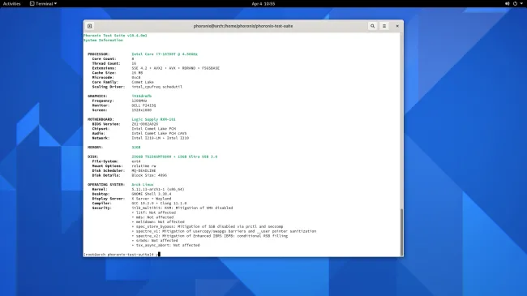Click the 'spectre_v1' mitigation line
Image resolution: width=527 pixels, height=296 pixels.
[x=224, y=231]
